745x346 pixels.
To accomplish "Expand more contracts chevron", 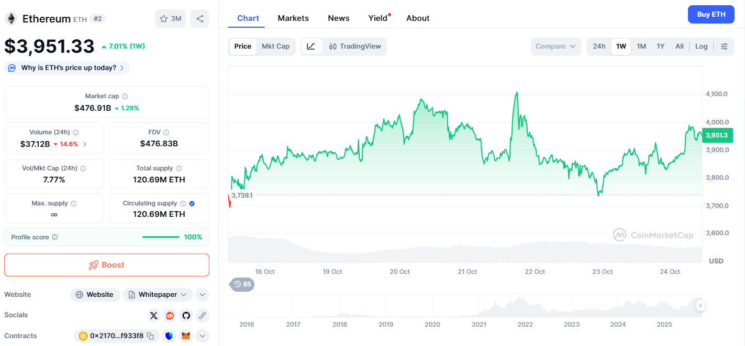I will (x=202, y=336).
